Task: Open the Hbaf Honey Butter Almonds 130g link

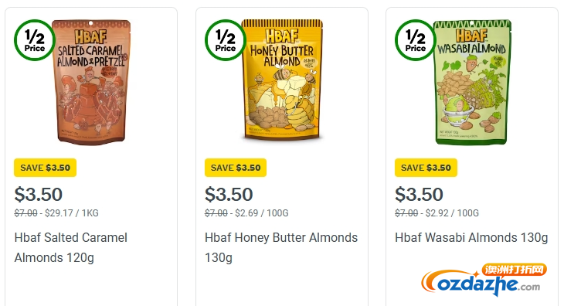Action: [x=281, y=247]
